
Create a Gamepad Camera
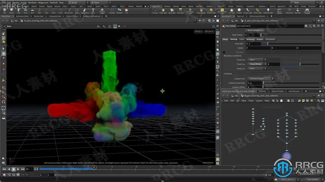point(307,11)
